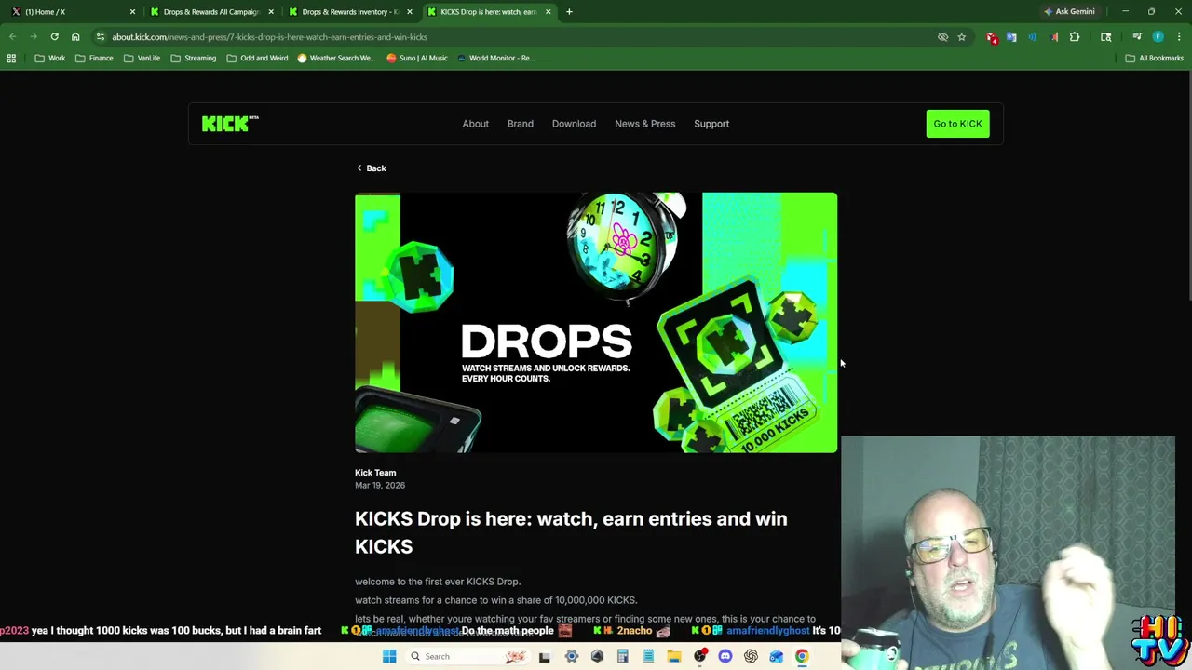The height and width of the screenshot is (670, 1192).
Task: Open the Brand page link
Action: point(520,124)
